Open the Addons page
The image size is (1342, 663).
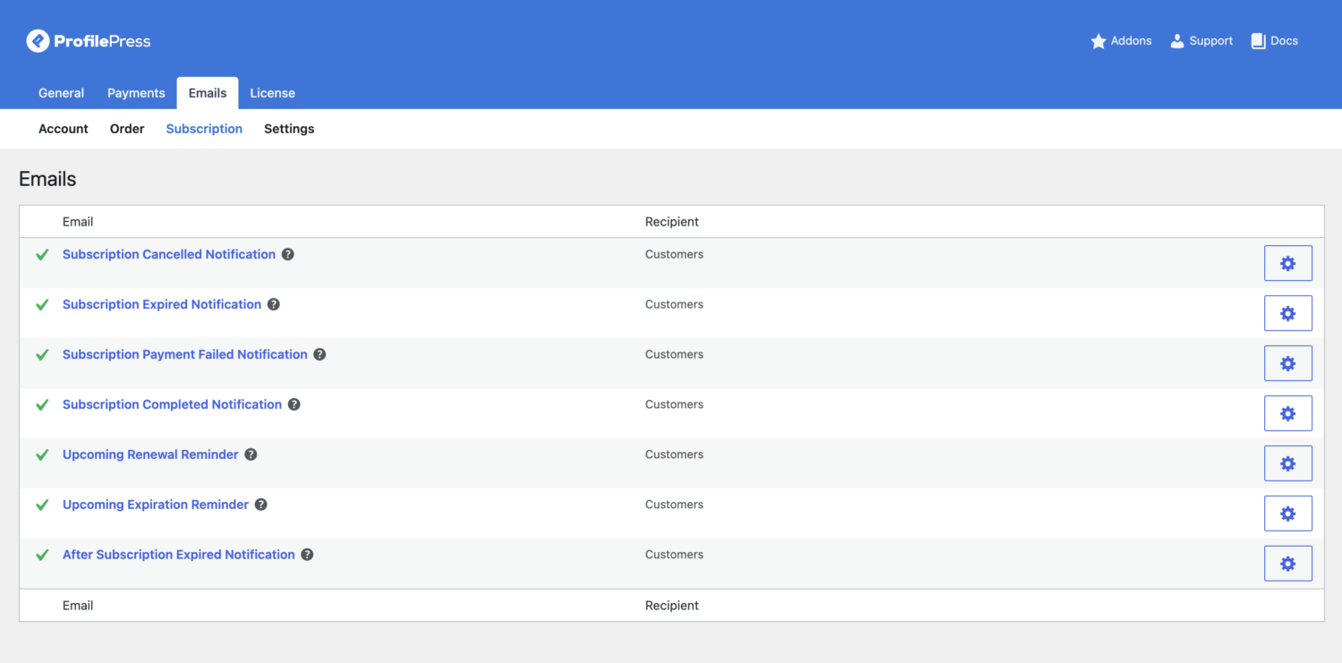point(1121,41)
